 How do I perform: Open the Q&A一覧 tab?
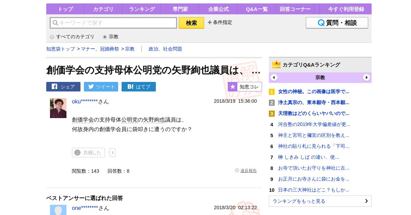coord(257,9)
